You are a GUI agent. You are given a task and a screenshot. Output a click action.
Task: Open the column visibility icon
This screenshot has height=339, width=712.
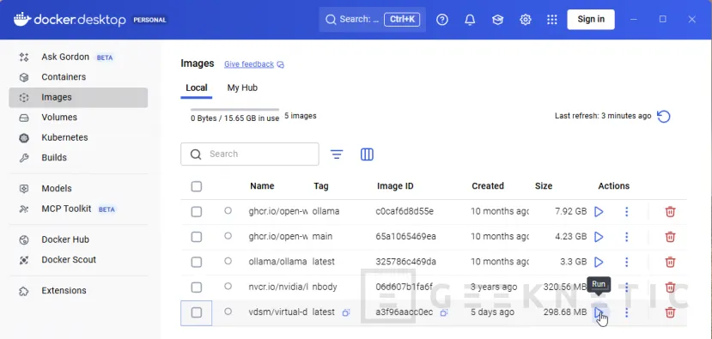(x=367, y=154)
